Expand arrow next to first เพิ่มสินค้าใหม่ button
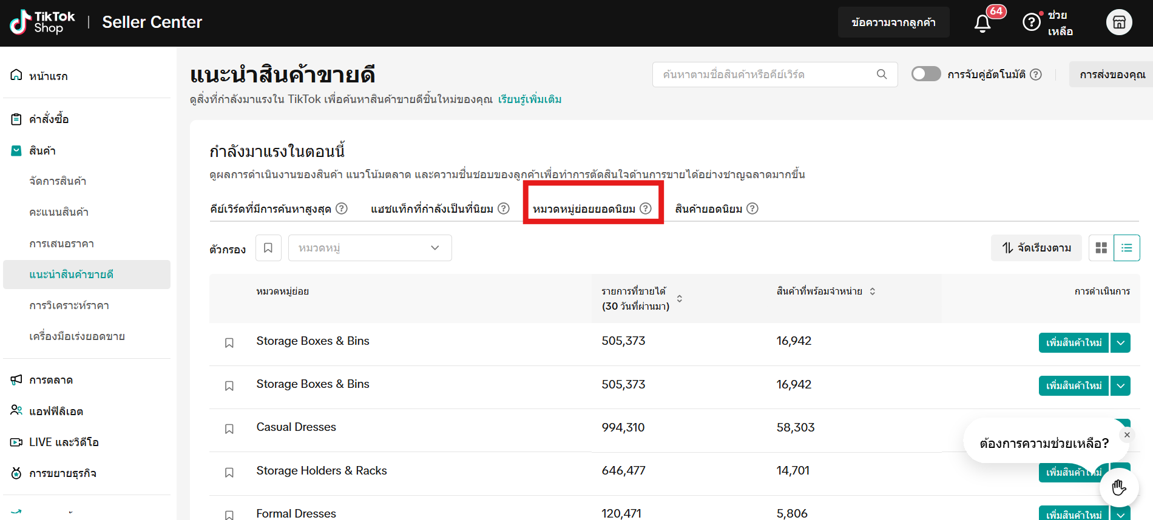Image resolution: width=1153 pixels, height=520 pixels. pos(1120,342)
